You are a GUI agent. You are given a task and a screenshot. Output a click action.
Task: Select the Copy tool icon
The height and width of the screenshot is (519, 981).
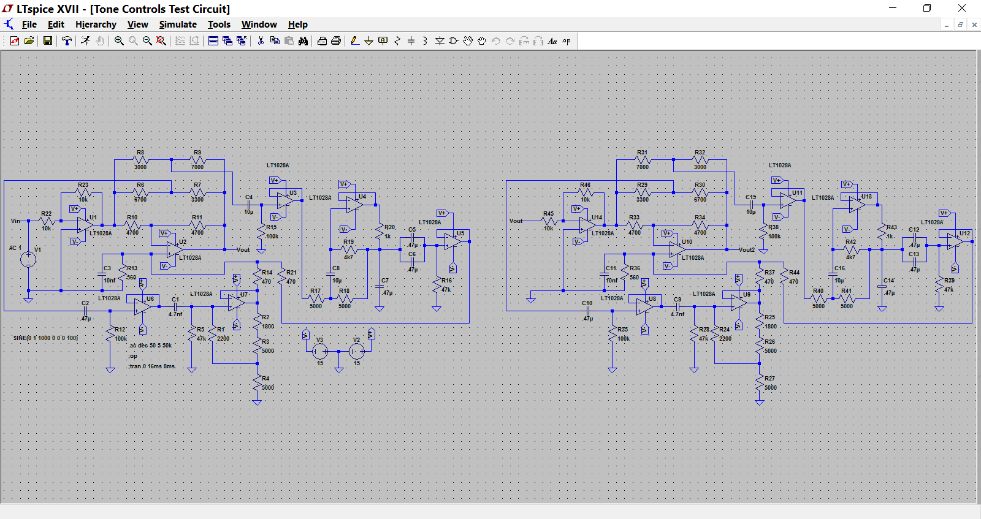click(x=275, y=41)
